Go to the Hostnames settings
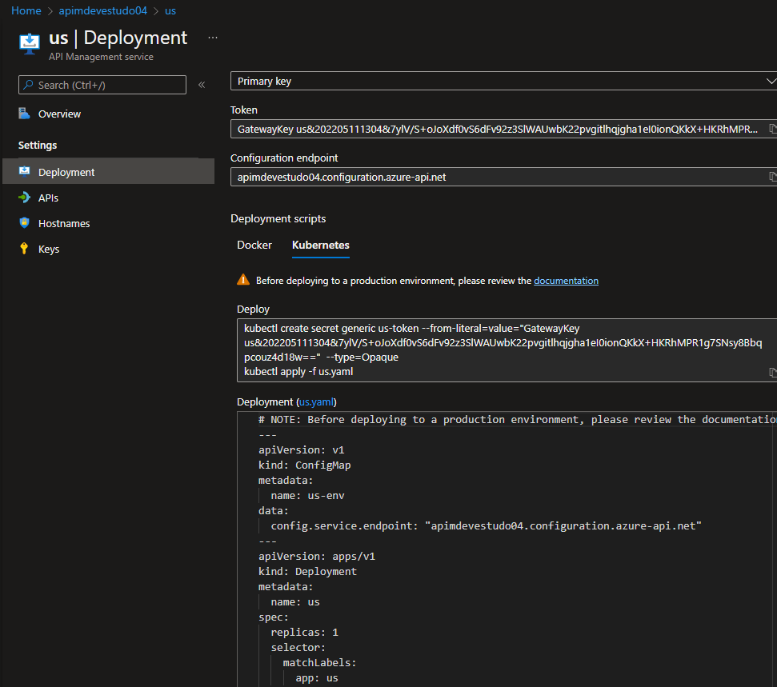Image resolution: width=777 pixels, height=687 pixels. coord(63,223)
